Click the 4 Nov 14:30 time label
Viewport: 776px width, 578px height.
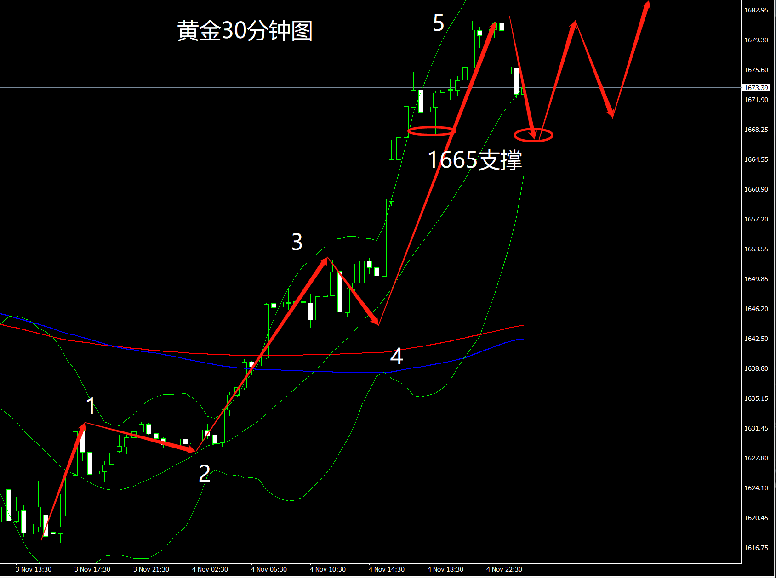tap(387, 569)
